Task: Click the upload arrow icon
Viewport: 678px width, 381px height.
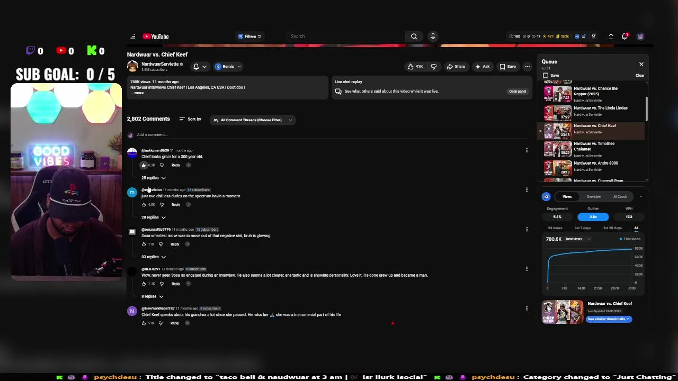Action: [611, 37]
